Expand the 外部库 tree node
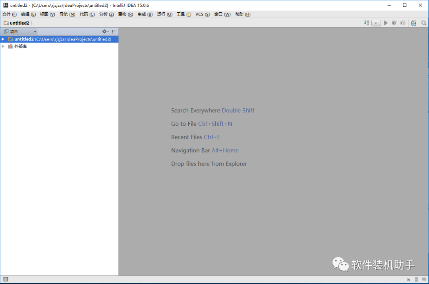This screenshot has width=429, height=284. click(x=3, y=46)
